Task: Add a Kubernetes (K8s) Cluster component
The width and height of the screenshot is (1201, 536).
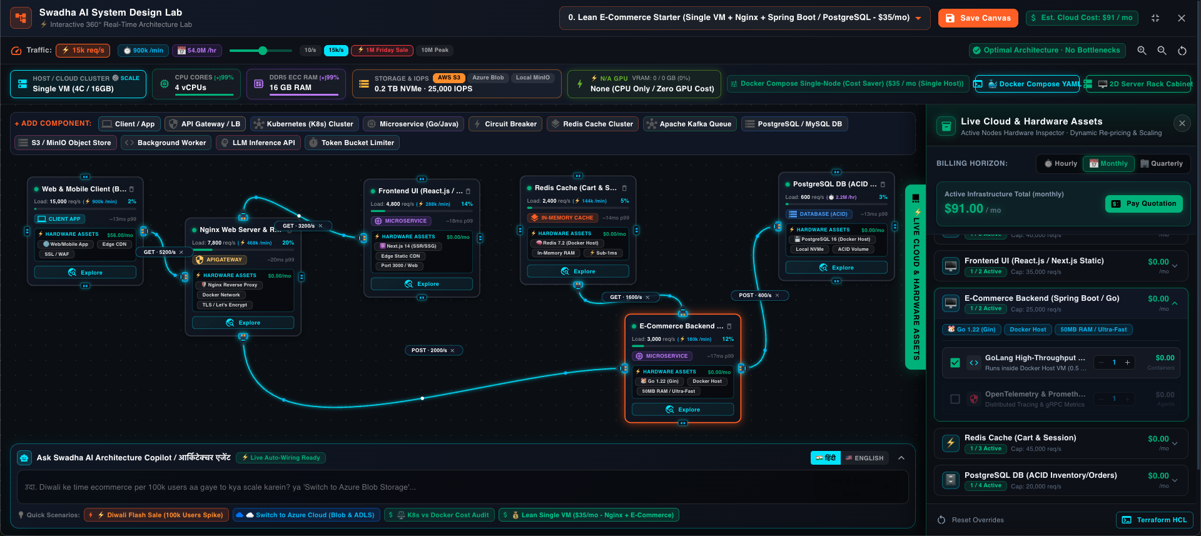Action: 305,124
